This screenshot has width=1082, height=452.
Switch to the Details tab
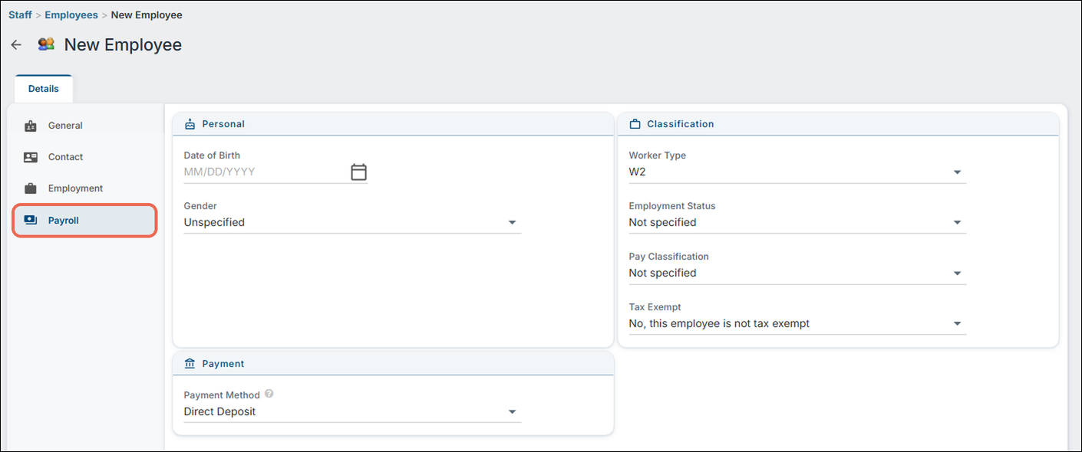tap(44, 89)
